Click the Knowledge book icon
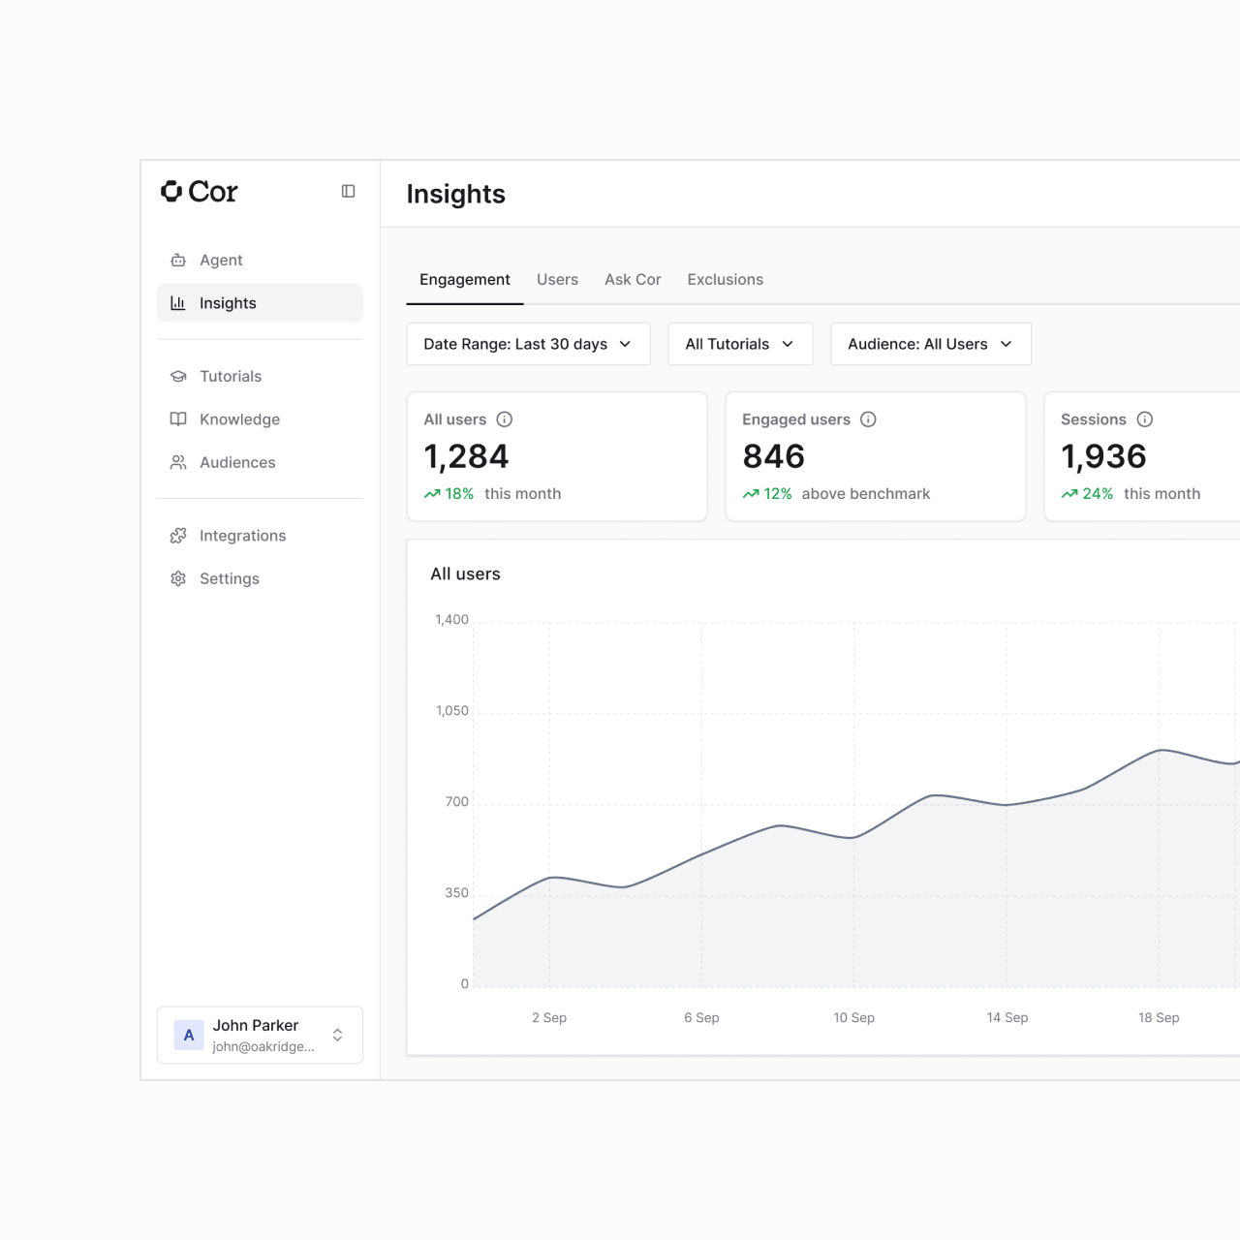Screen dimensions: 1240x1240 [178, 419]
